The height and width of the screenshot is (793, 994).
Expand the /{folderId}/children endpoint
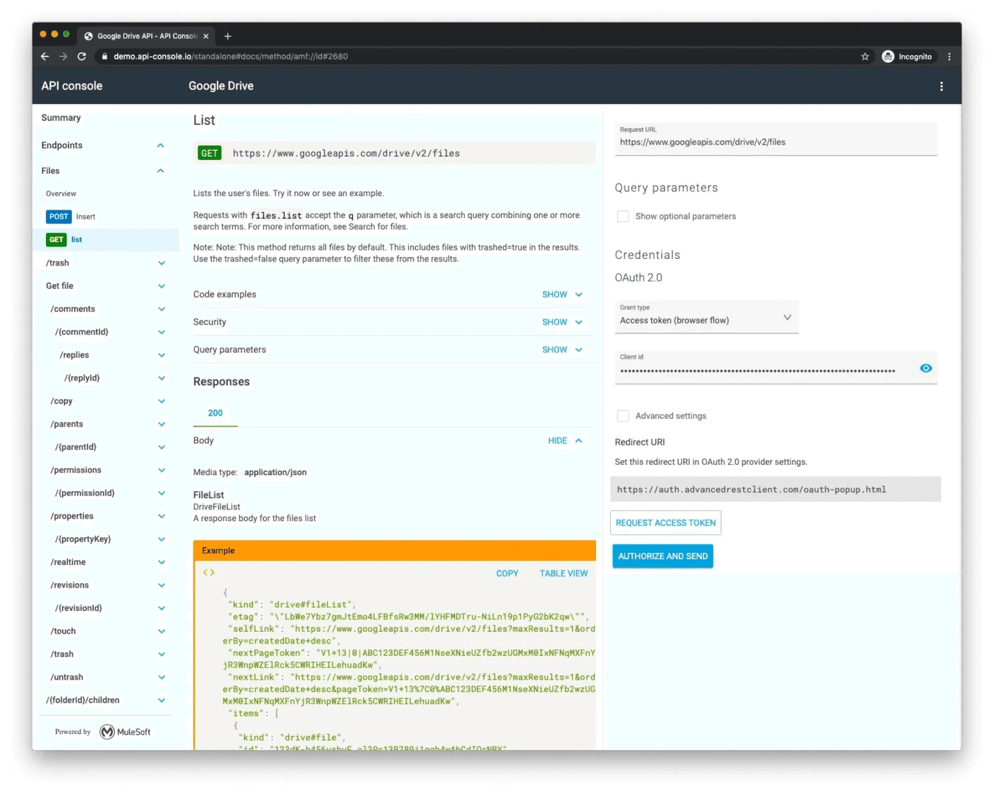[x=161, y=700]
